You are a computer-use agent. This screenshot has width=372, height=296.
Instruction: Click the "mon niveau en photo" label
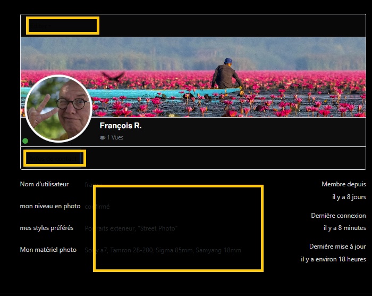pyautogui.click(x=50, y=206)
